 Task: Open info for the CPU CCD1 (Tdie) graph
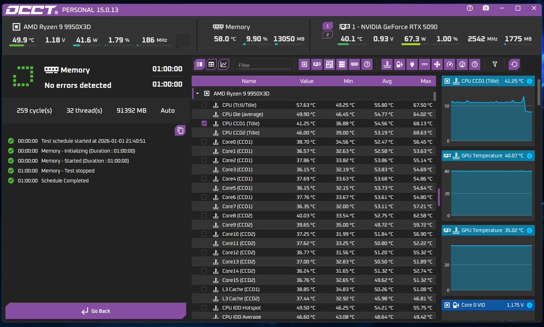529,81
